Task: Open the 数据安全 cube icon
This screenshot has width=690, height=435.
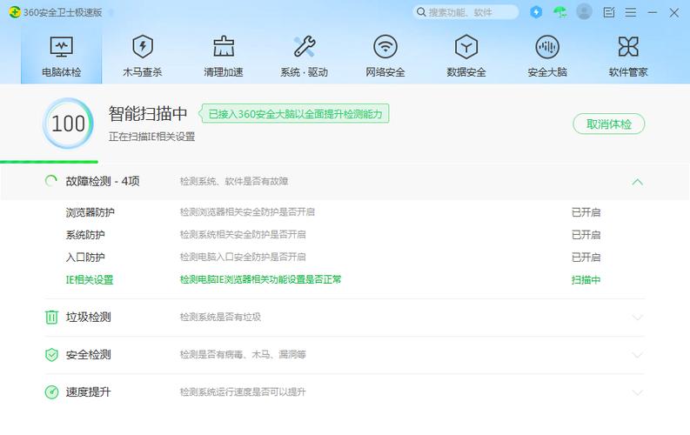Action: click(x=466, y=47)
